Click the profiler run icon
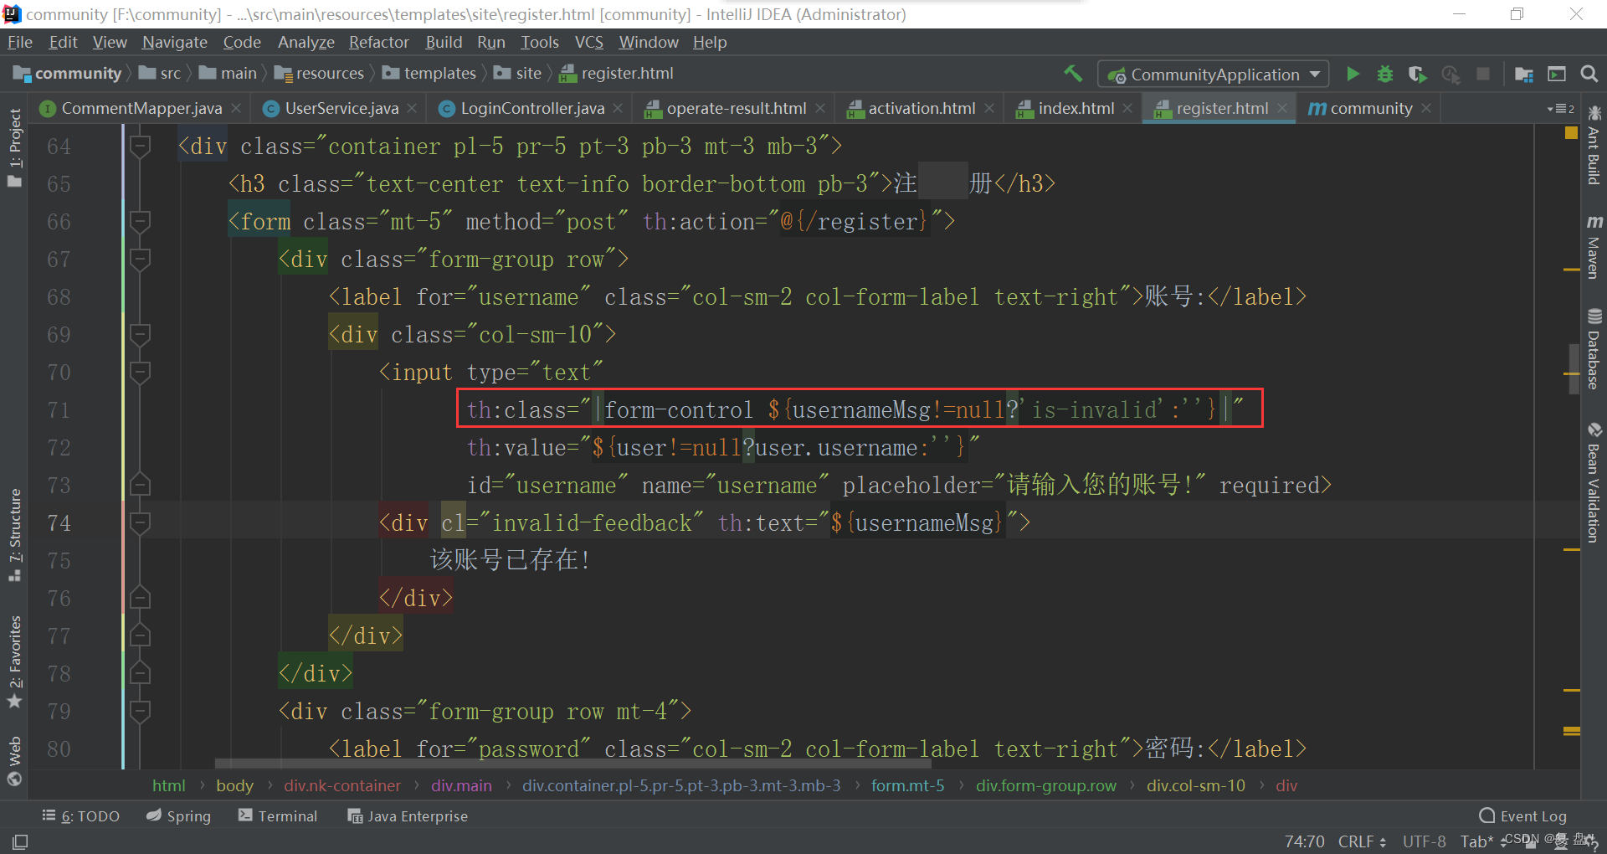The height and width of the screenshot is (854, 1607). 1450,74
